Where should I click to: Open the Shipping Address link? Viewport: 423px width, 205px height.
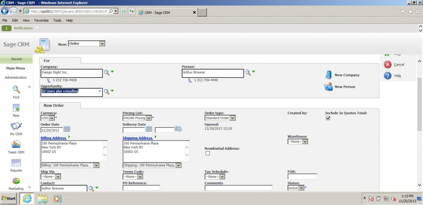[138, 138]
